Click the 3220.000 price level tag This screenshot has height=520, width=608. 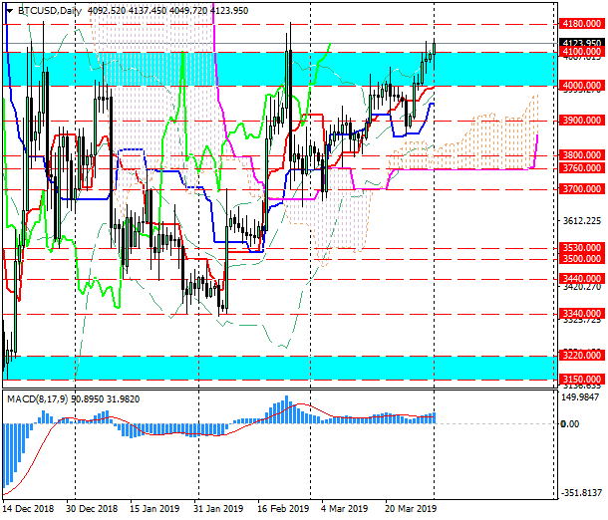[x=579, y=355]
